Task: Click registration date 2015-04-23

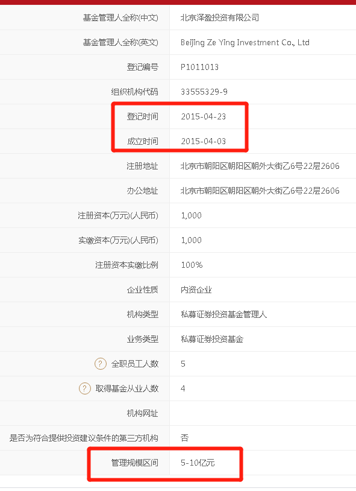Action: (x=204, y=116)
